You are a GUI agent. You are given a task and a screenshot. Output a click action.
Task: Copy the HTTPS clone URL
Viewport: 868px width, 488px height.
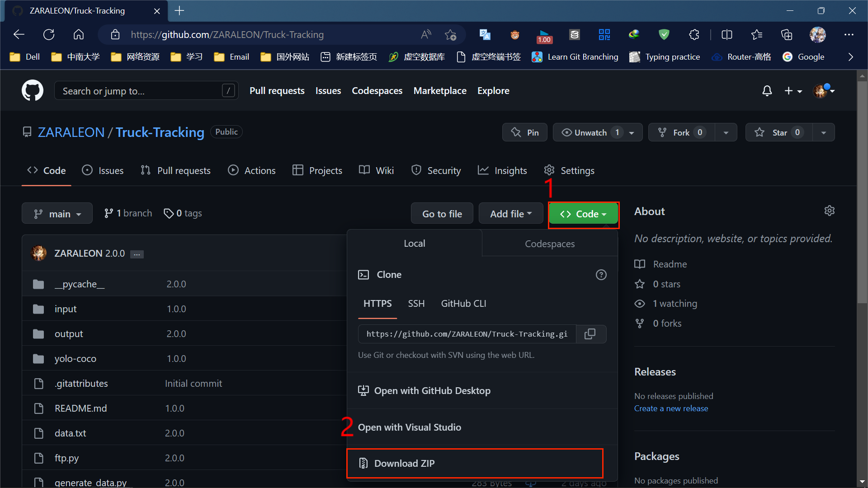590,334
